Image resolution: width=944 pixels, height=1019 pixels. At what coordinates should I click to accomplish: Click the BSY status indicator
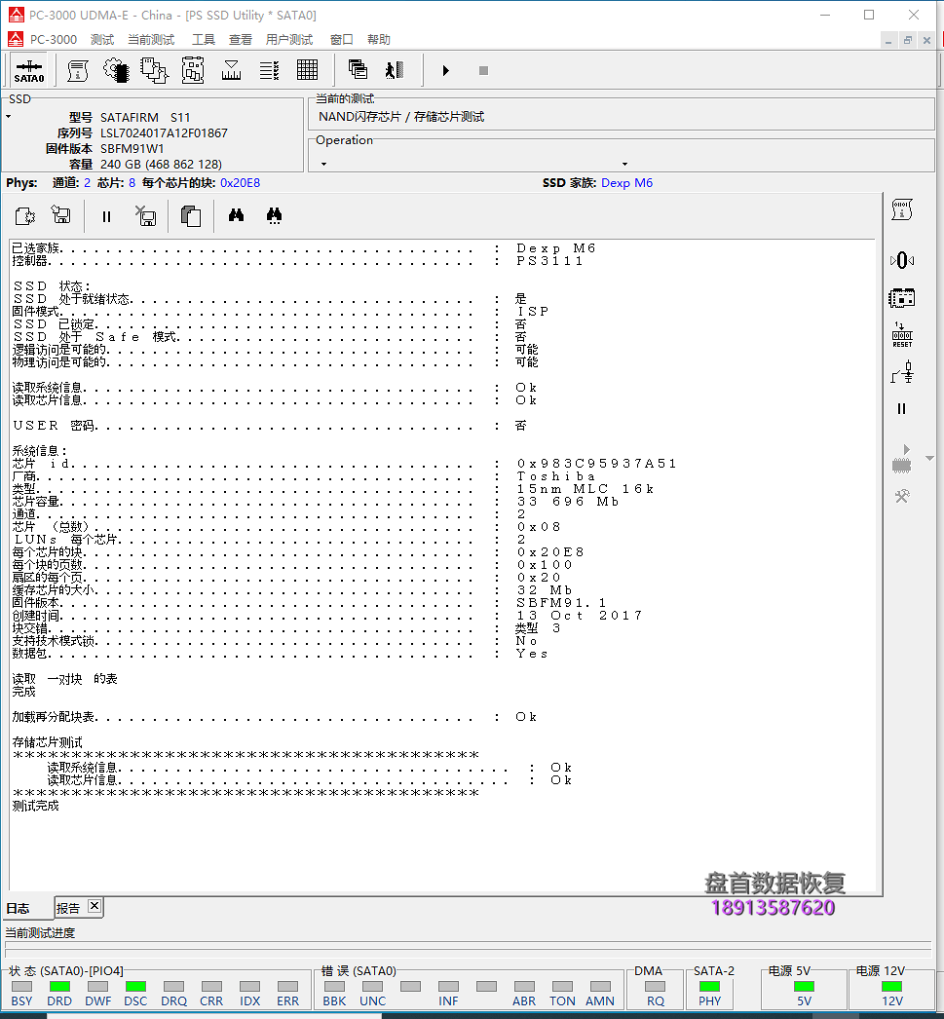click(x=21, y=987)
